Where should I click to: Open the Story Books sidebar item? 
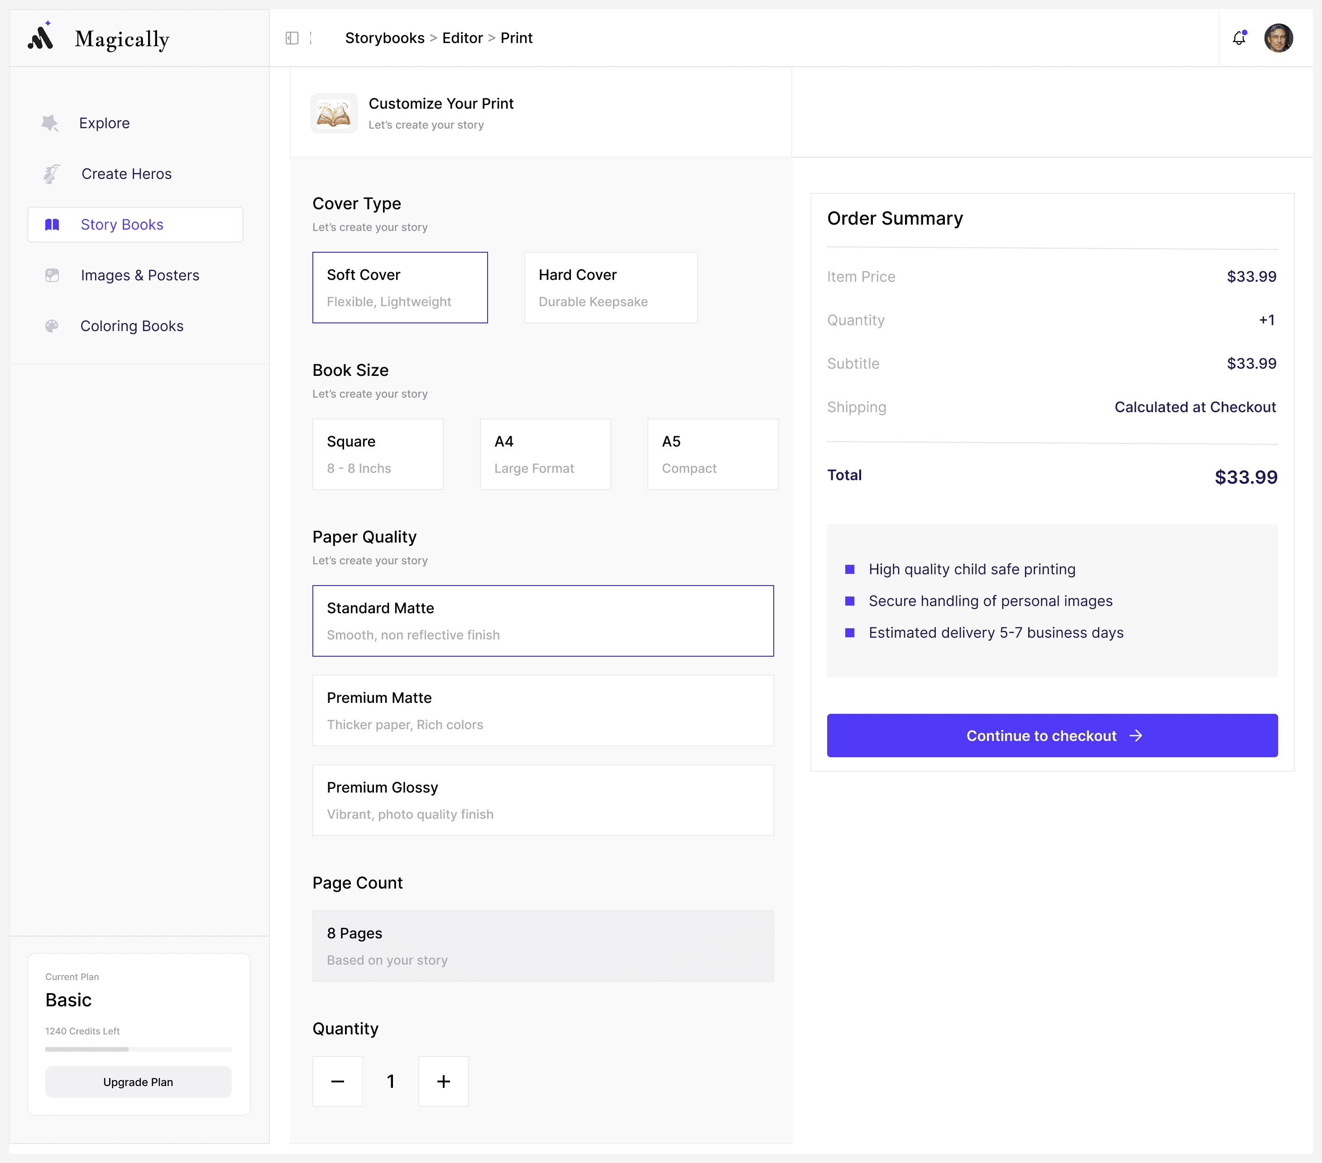tap(135, 225)
